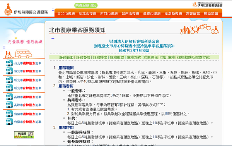Click the bus icon beside 台北市身障朋友訂車

pos(9,71)
